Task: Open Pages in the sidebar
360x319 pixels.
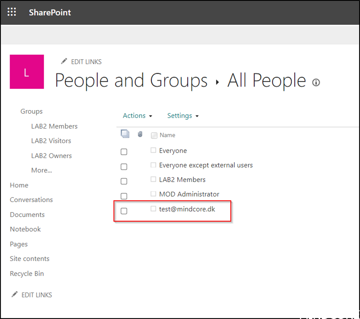Action: (19, 244)
